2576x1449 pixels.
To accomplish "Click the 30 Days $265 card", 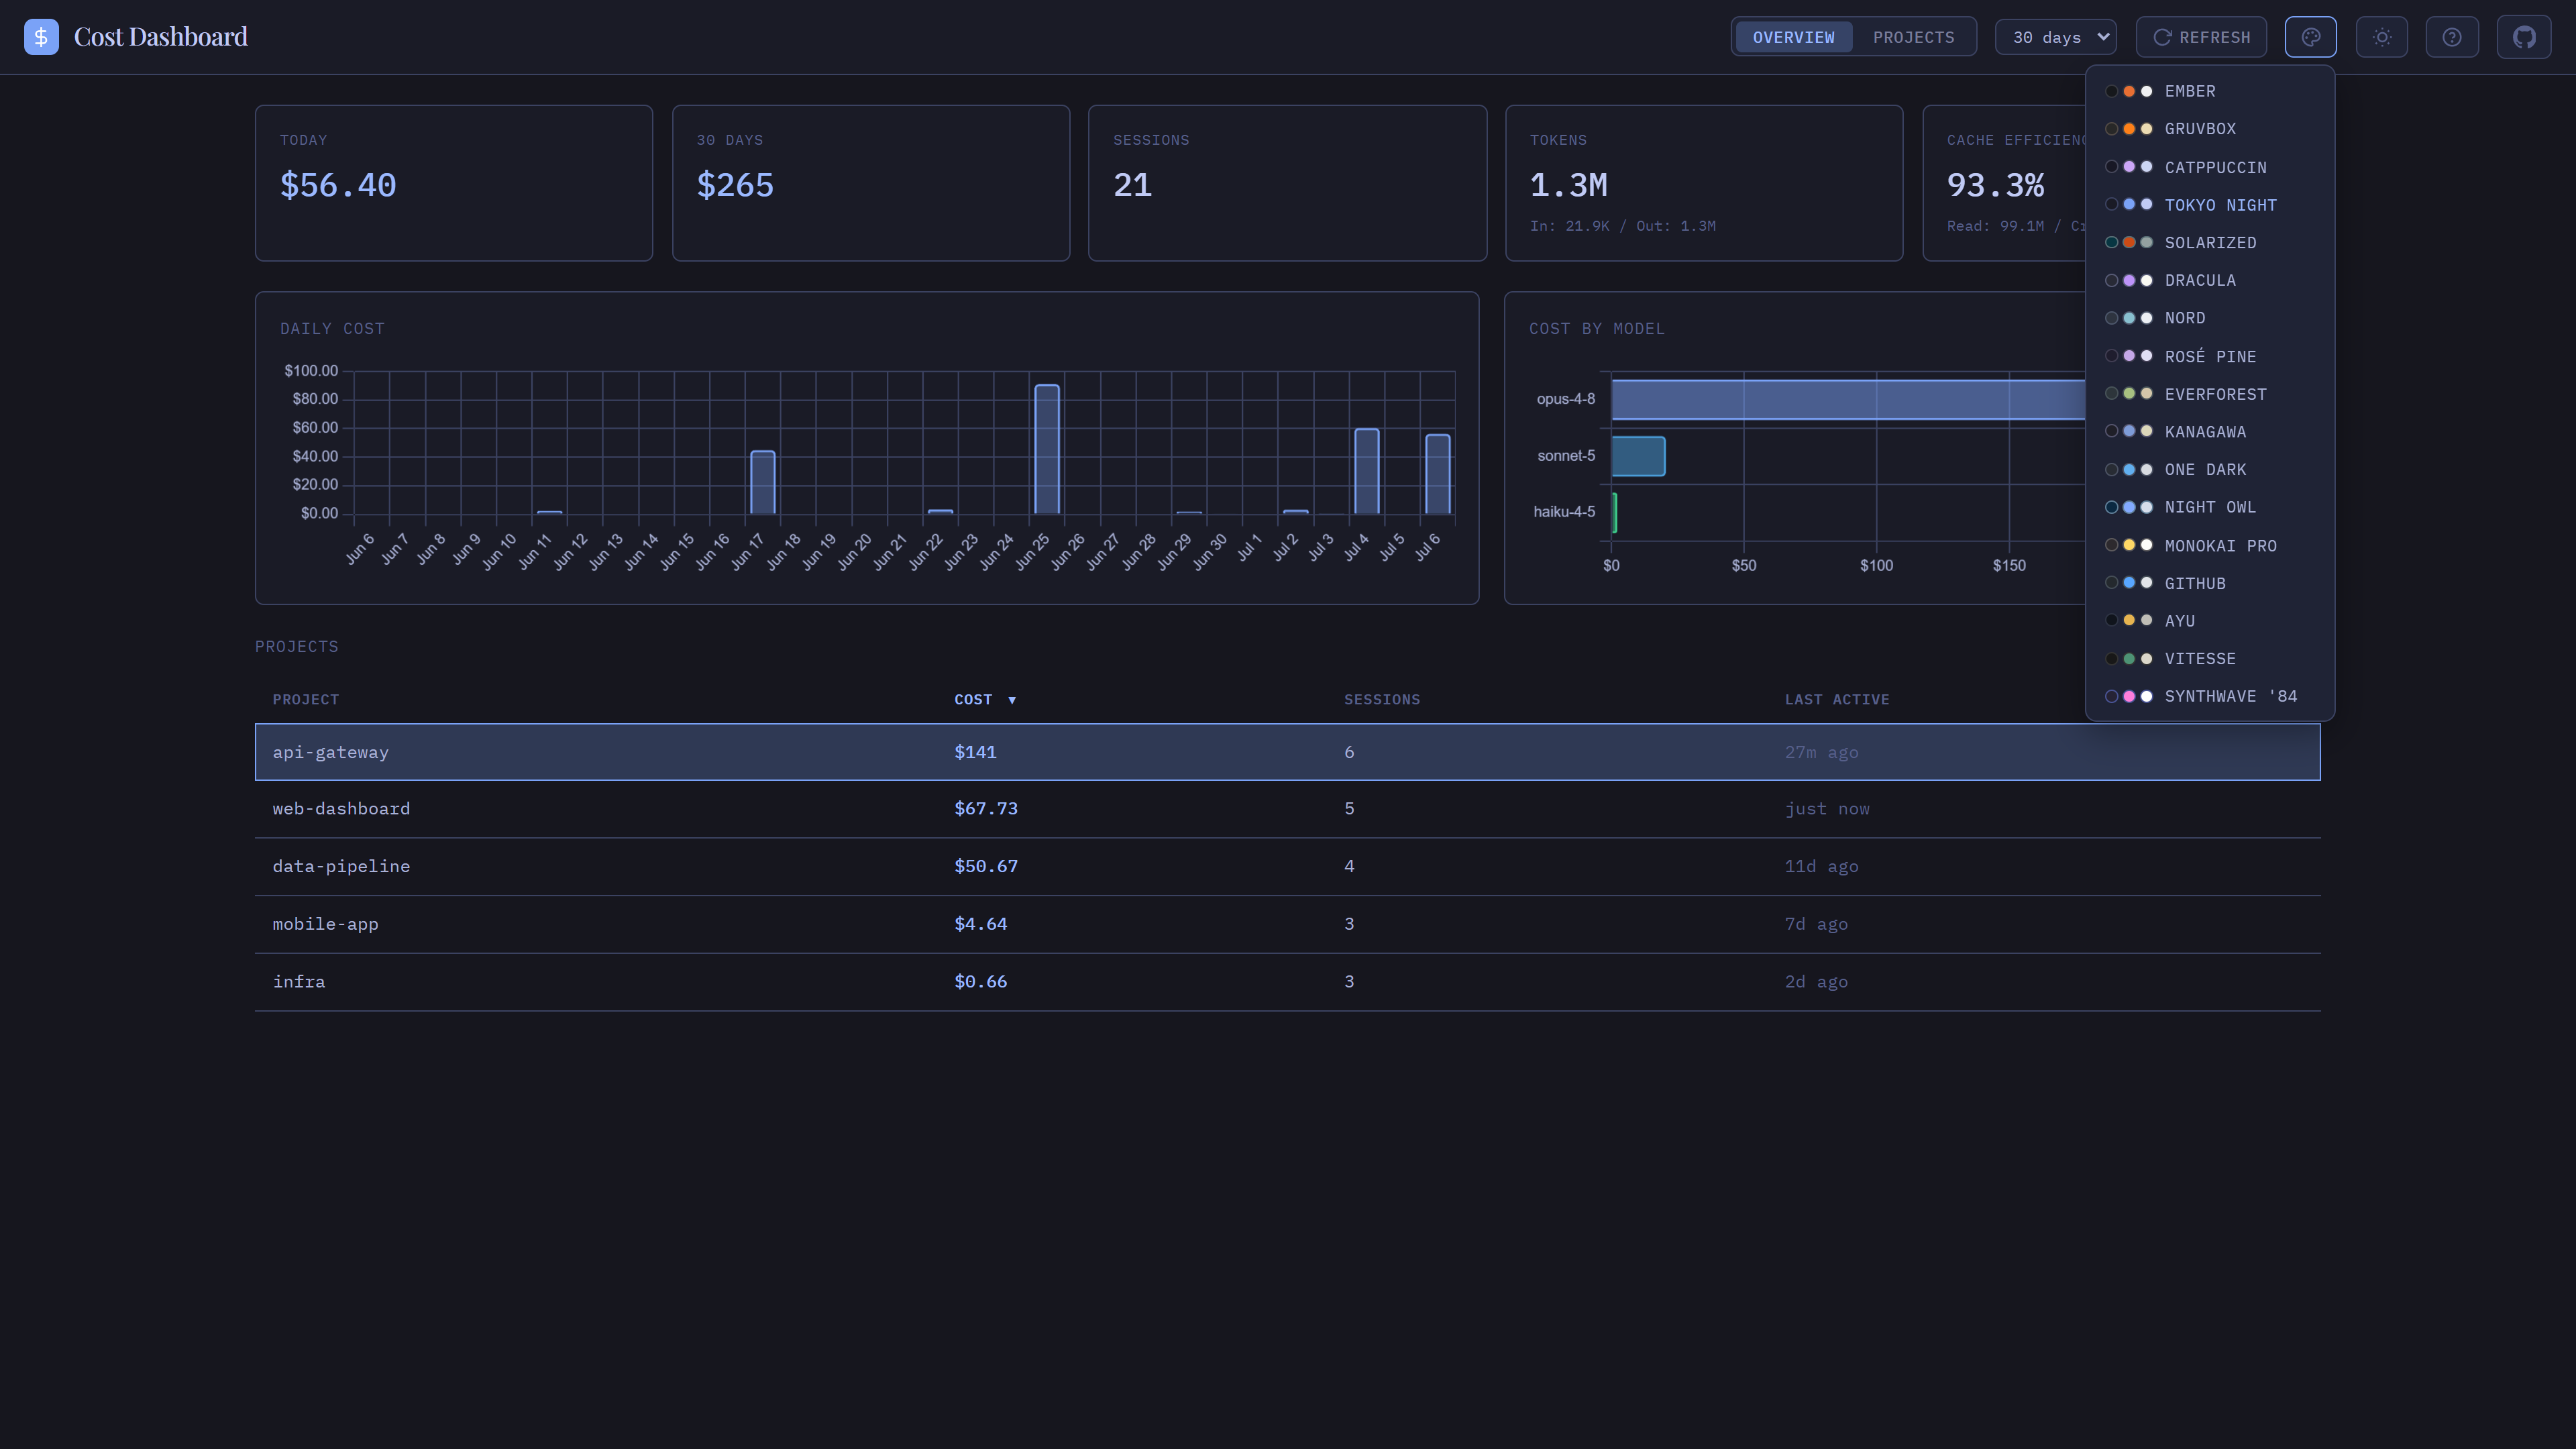I will click(x=871, y=183).
